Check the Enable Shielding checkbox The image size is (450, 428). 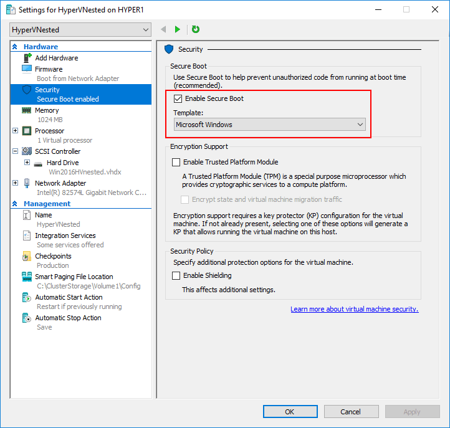point(176,275)
